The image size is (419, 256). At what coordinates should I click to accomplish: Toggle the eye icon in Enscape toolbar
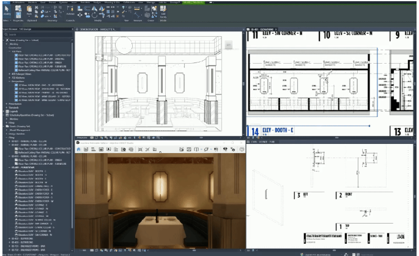click(224, 149)
